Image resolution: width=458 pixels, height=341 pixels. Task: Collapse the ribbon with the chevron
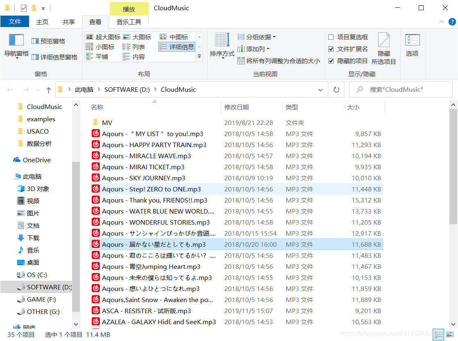(442, 22)
